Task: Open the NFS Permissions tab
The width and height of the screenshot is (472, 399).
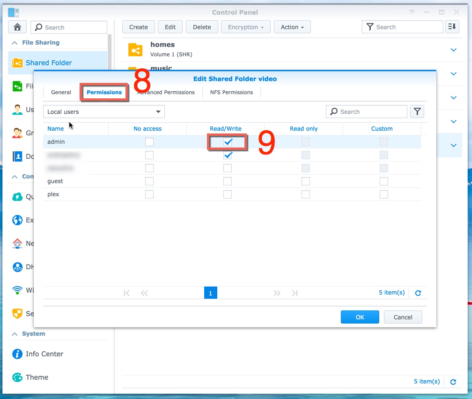Action: tap(231, 92)
